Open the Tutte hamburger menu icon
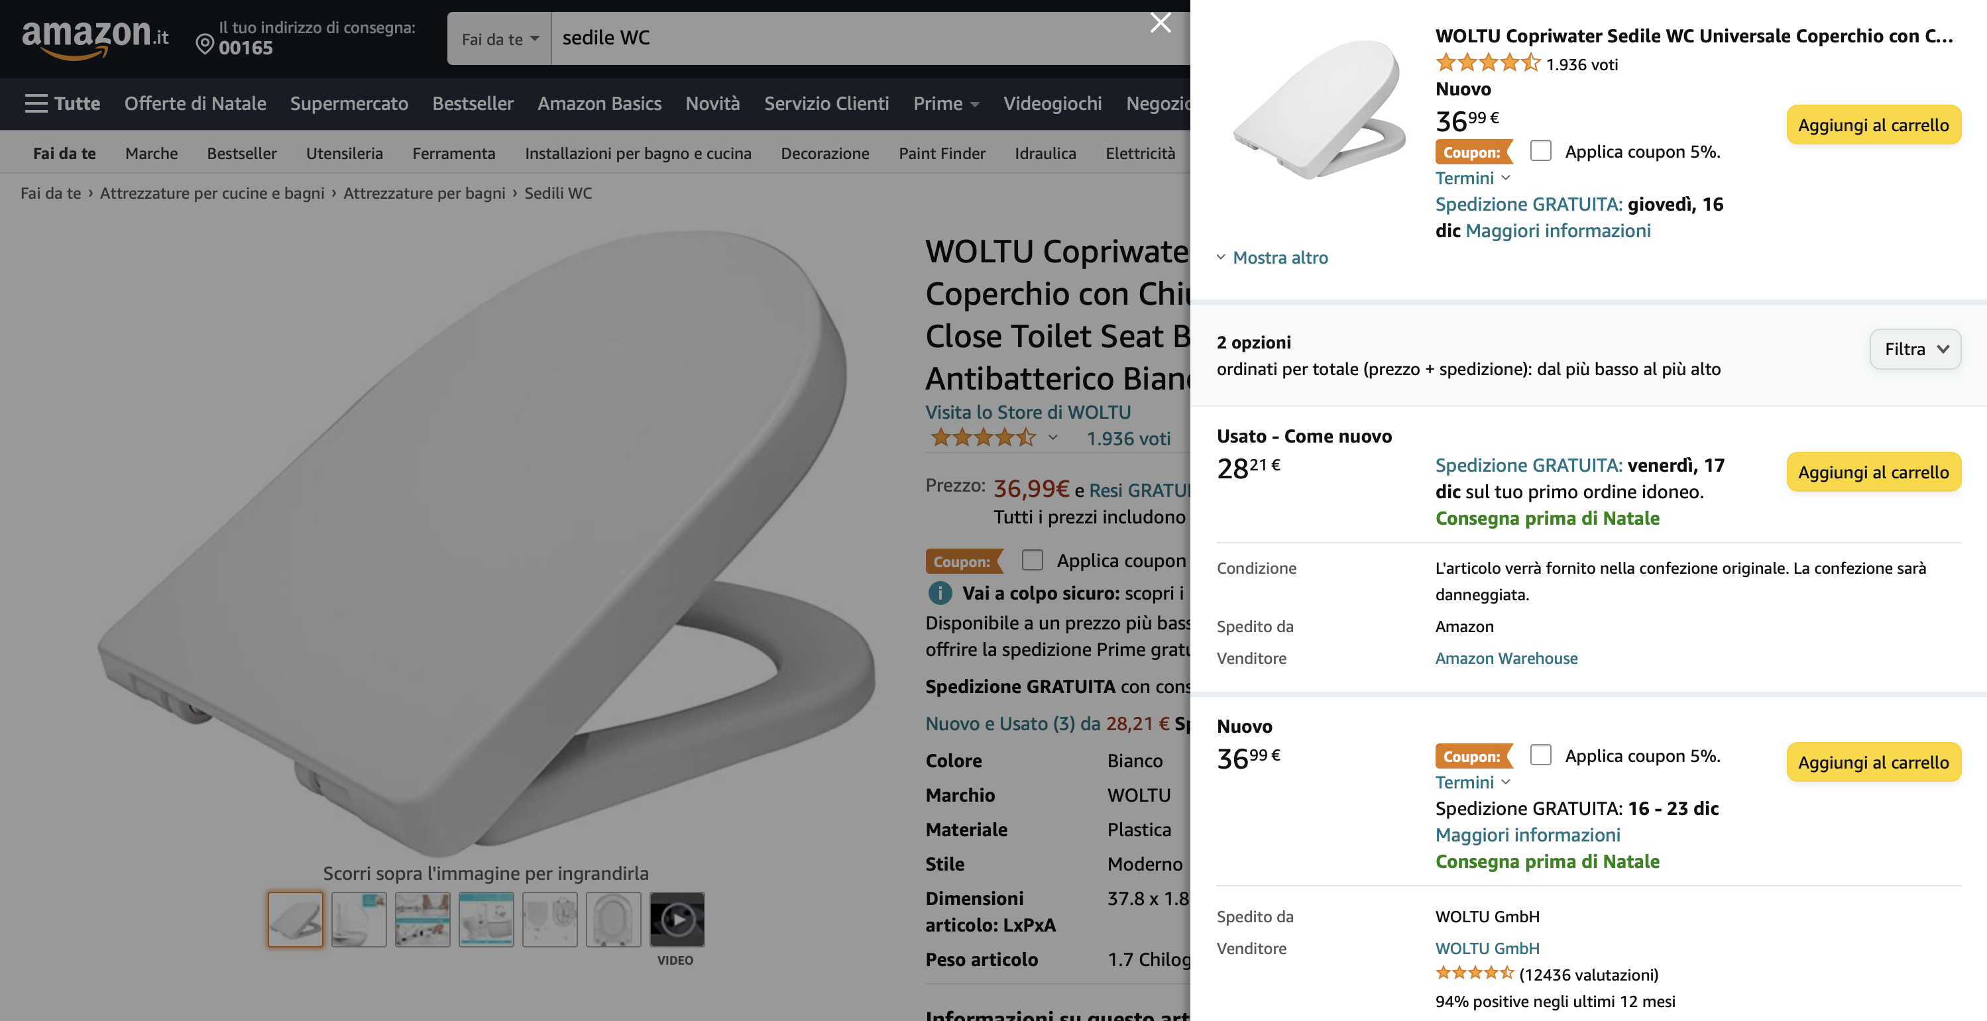Image resolution: width=1987 pixels, height=1021 pixels. (x=36, y=103)
